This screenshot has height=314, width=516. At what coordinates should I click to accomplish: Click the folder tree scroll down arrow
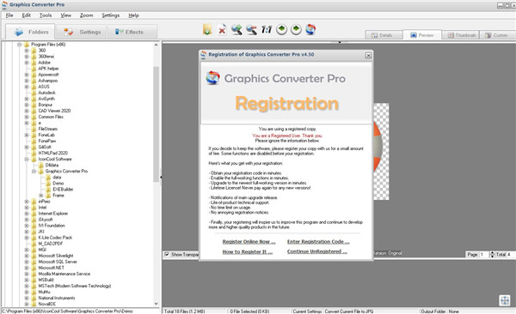(156, 304)
